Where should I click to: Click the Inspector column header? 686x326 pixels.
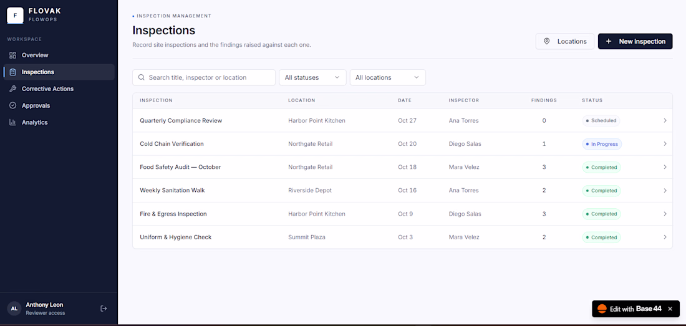coord(464,100)
